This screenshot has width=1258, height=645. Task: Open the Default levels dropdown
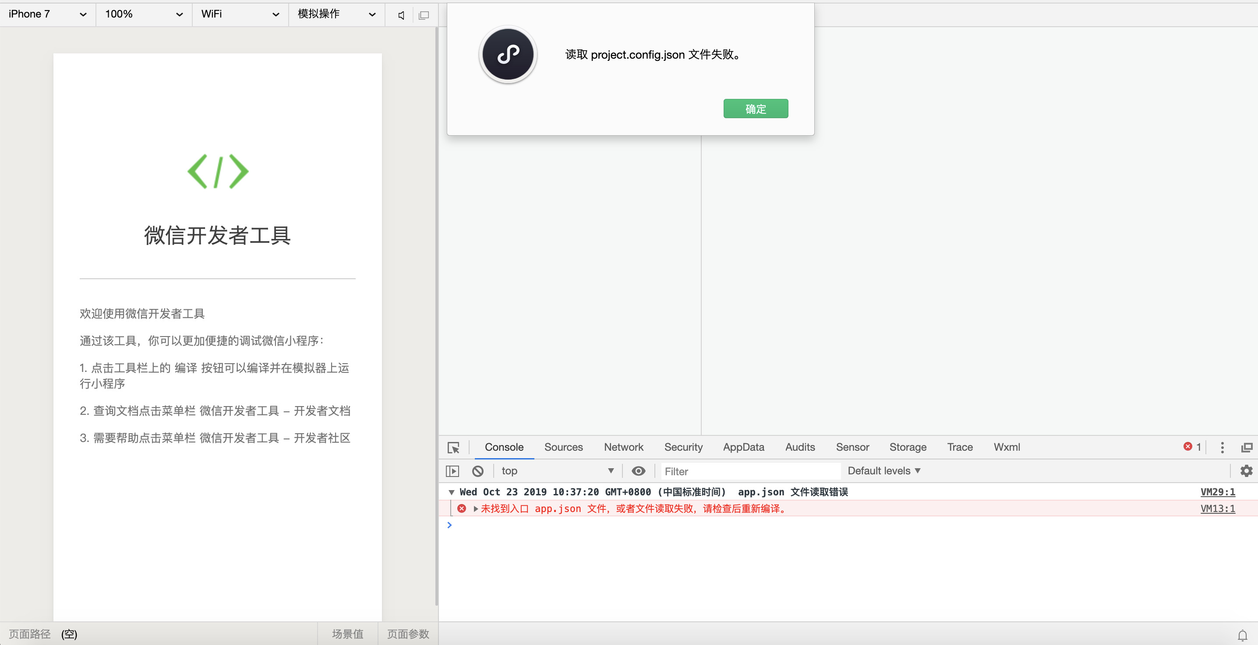[884, 471]
